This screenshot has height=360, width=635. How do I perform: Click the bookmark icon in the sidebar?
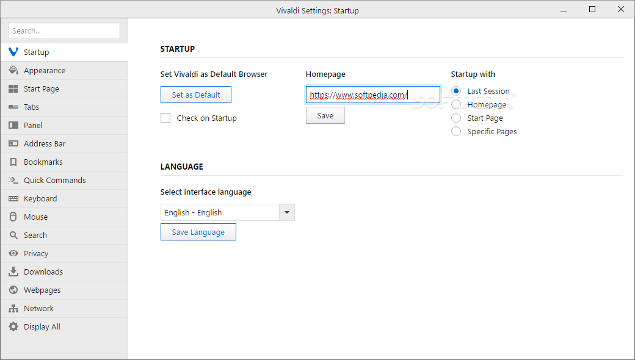[x=13, y=162]
